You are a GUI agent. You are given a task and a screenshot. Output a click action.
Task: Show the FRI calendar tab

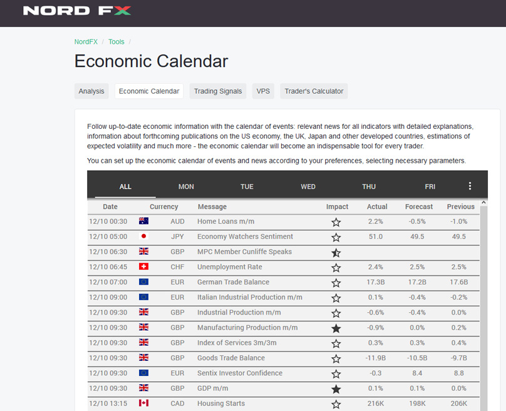pyautogui.click(x=430, y=186)
